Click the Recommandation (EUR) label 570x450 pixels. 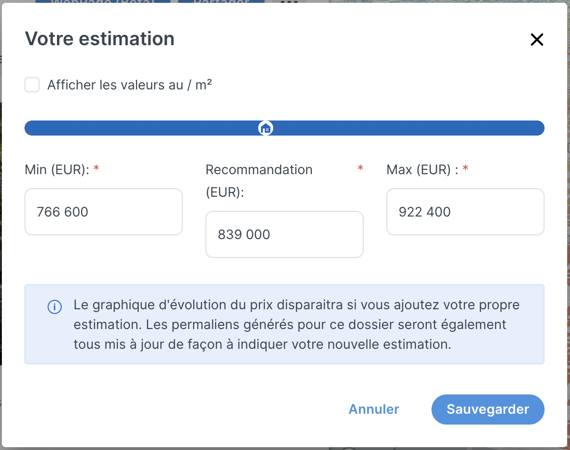(x=259, y=181)
